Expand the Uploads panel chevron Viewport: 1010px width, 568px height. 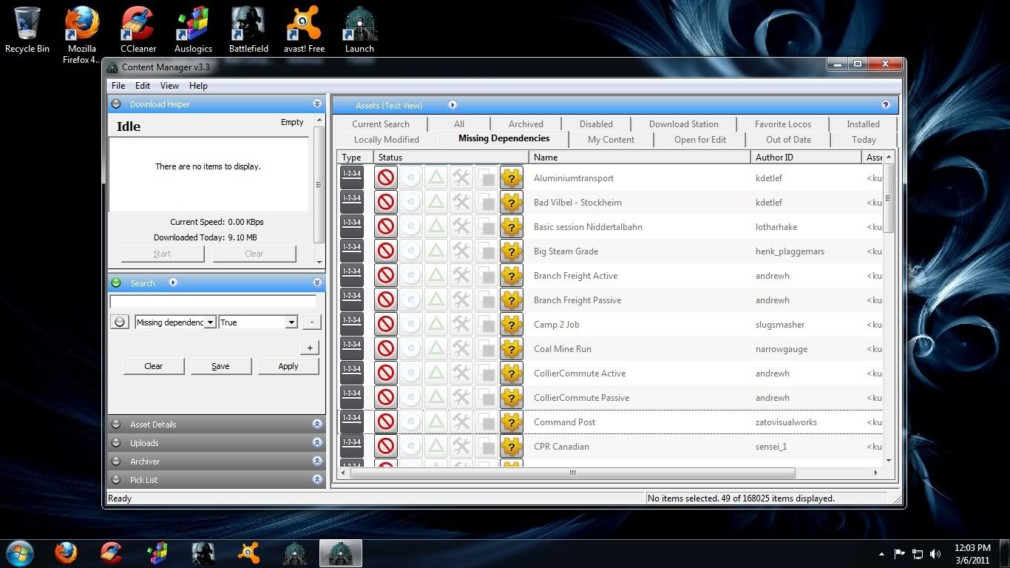coord(317,443)
